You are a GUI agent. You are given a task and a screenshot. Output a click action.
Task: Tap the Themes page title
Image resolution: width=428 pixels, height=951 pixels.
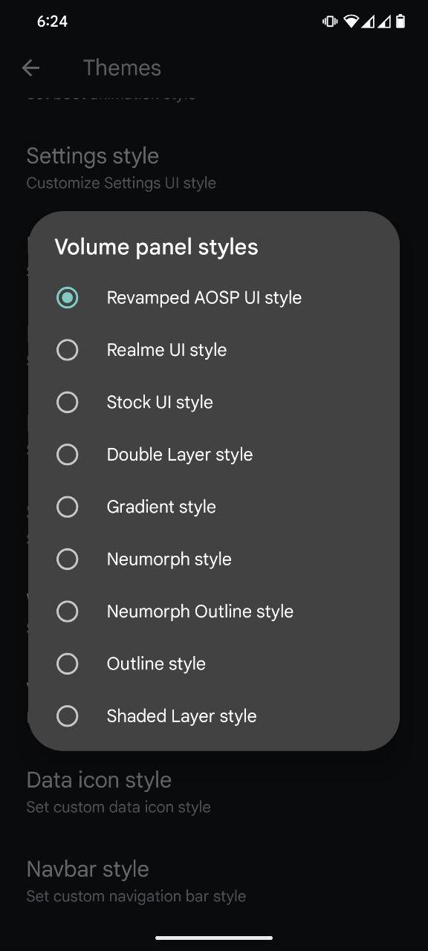pos(122,68)
